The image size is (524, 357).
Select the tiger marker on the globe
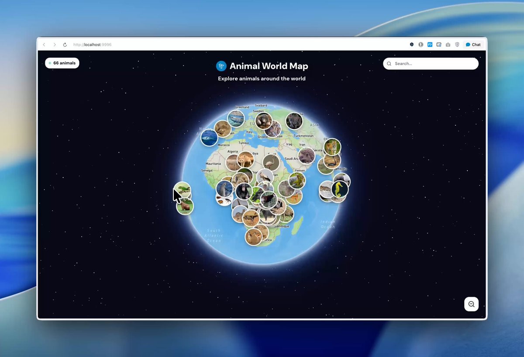point(332,147)
